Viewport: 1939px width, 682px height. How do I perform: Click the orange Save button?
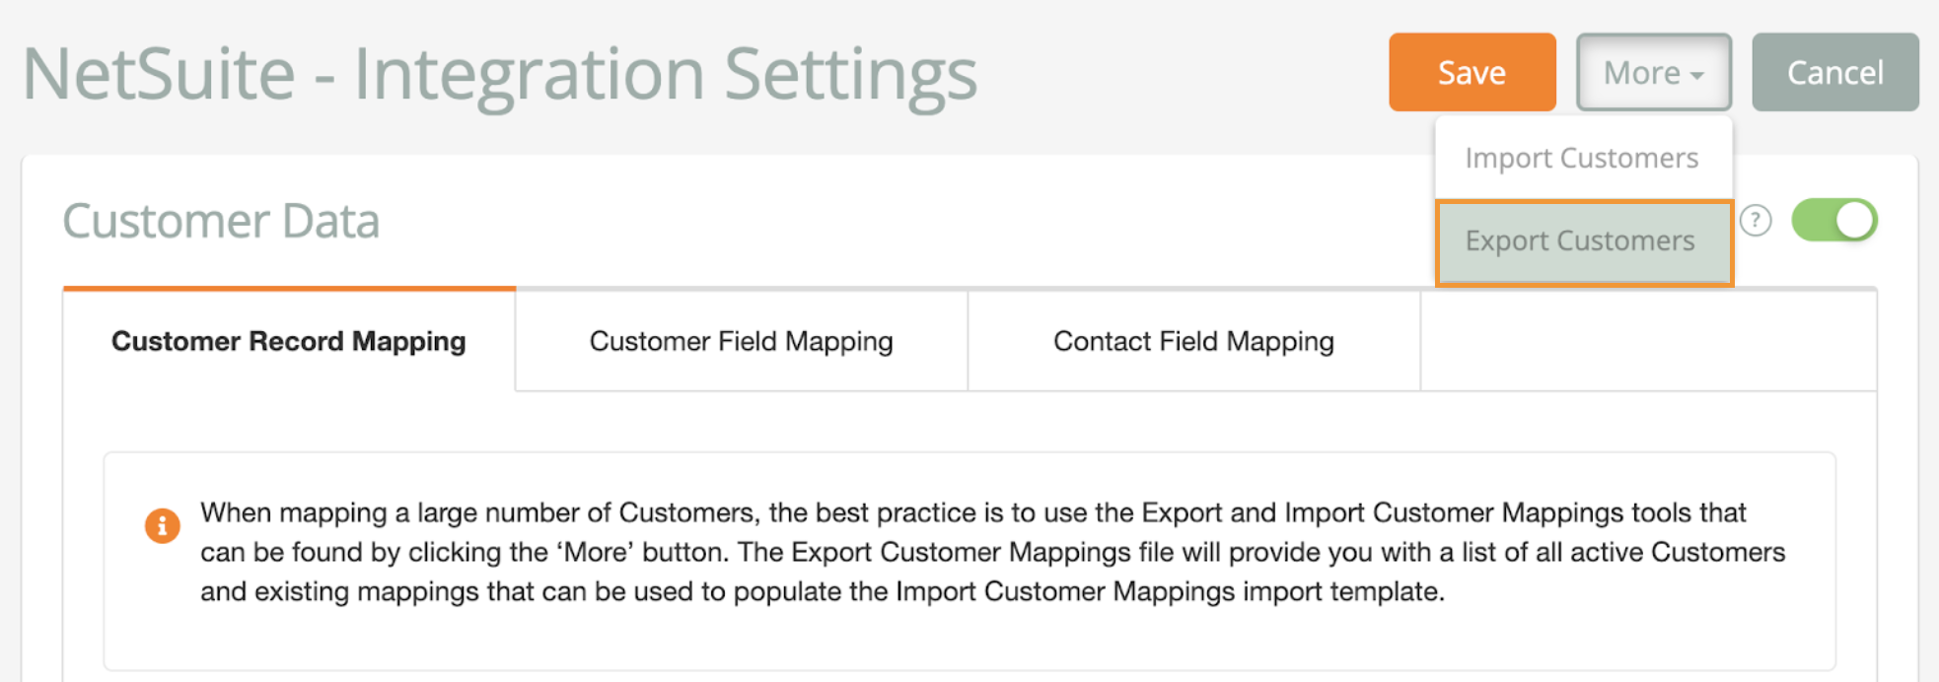pyautogui.click(x=1472, y=72)
